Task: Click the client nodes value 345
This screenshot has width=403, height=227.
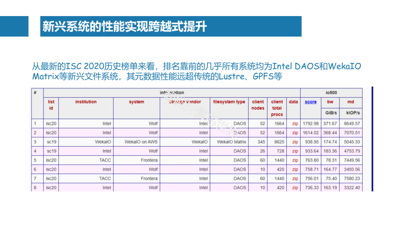Action: point(261,142)
